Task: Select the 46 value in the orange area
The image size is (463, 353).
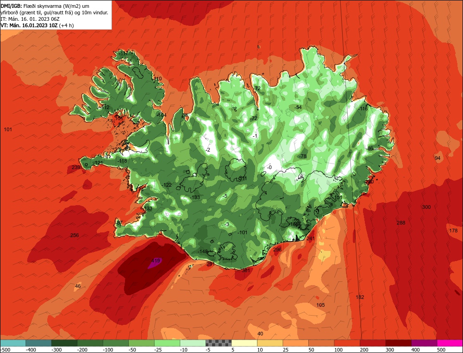Action: pyautogui.click(x=78, y=286)
